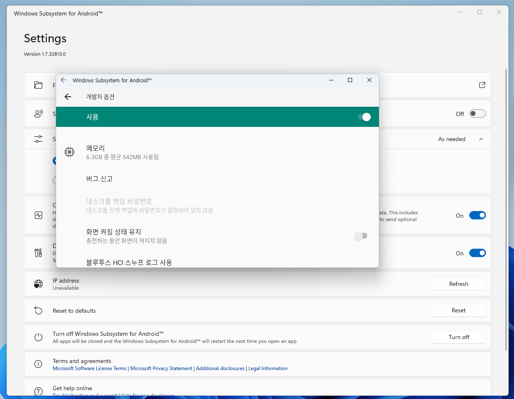Click the folder icon in the Settings list
The height and width of the screenshot is (399, 514).
[38, 85]
